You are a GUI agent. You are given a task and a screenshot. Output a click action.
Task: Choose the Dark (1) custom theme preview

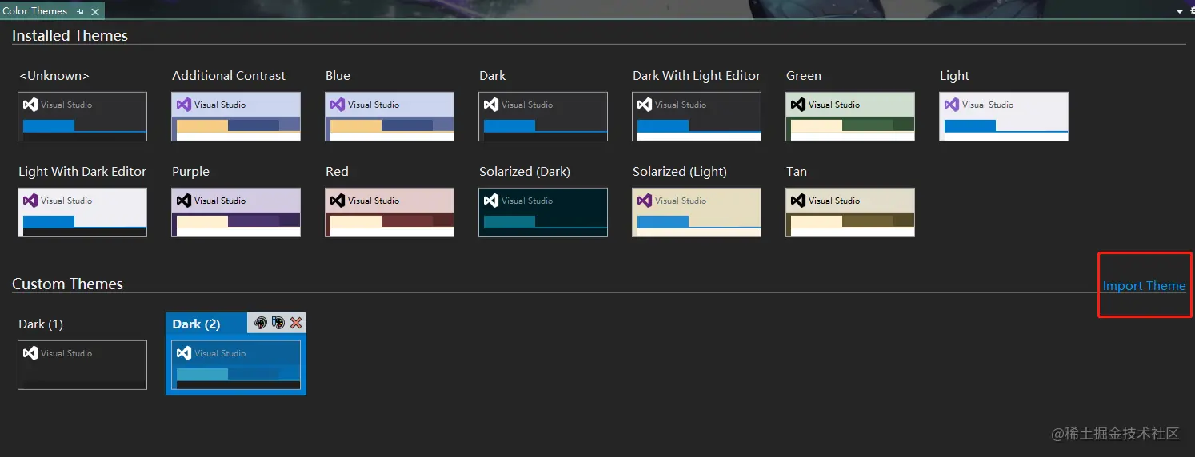pos(82,365)
